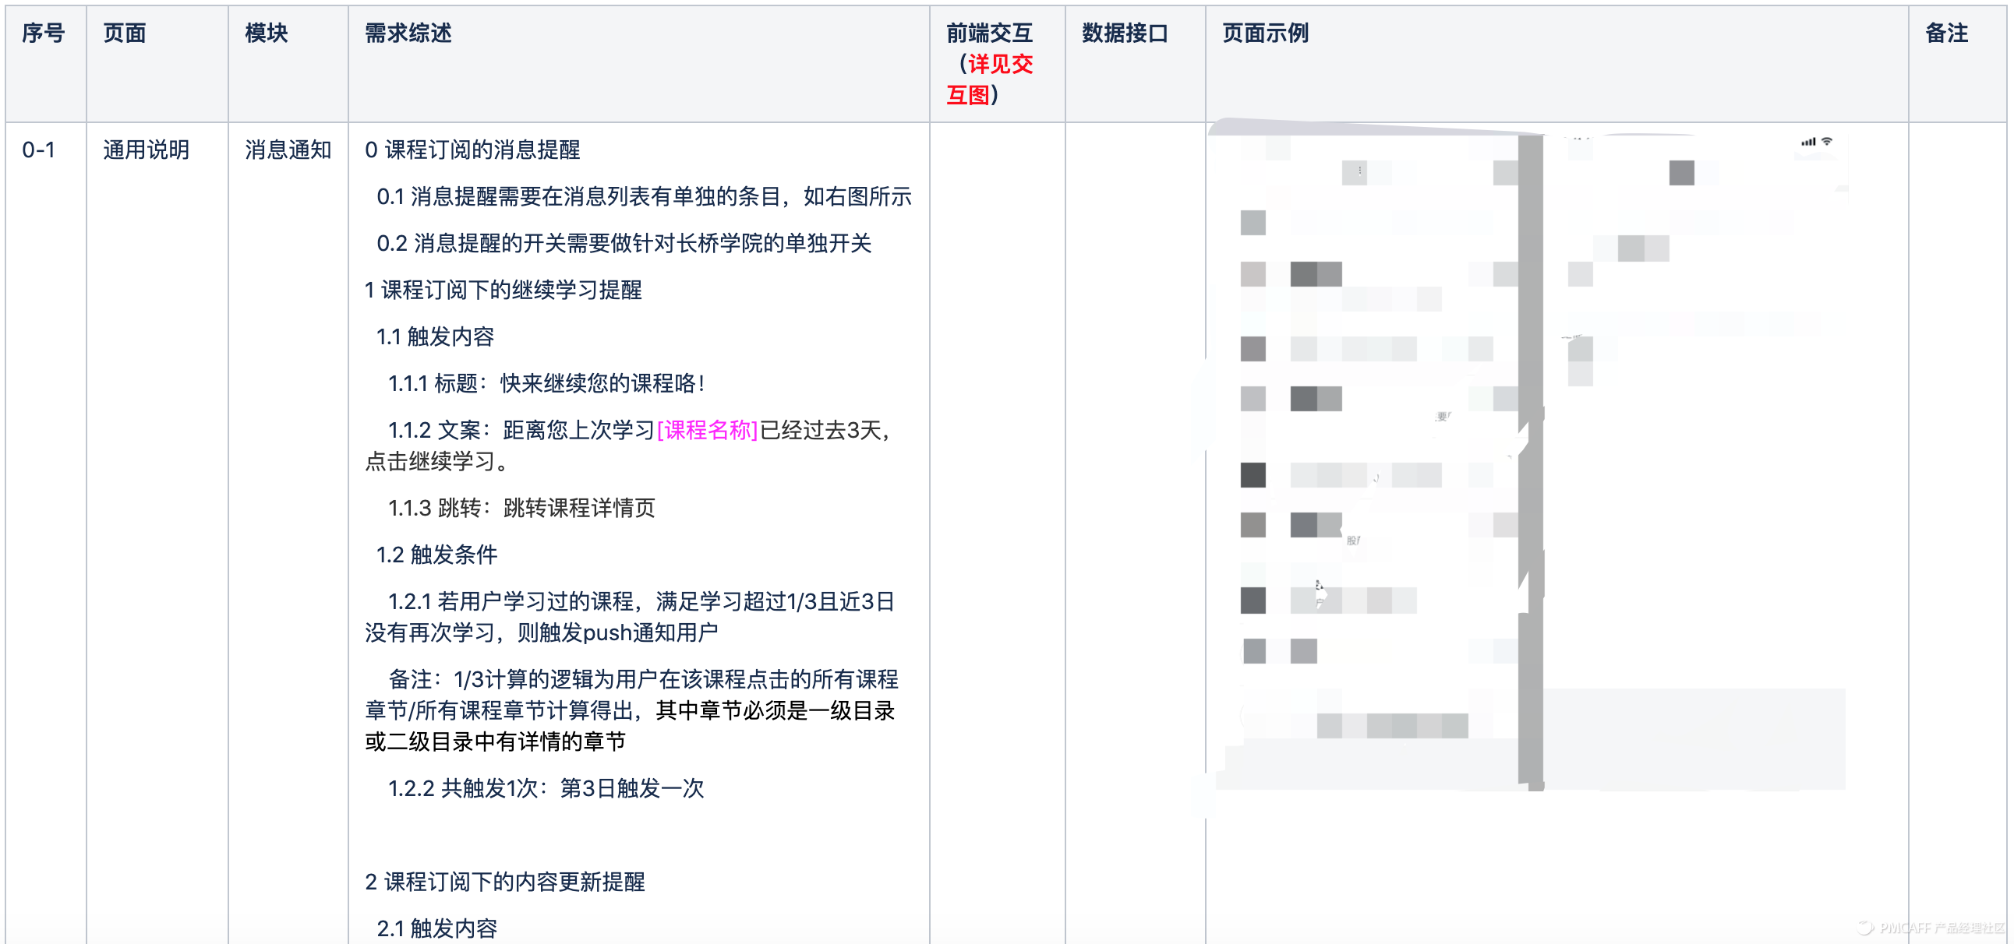Click line 1.2.1 若用户学习过的课程
Screen dimensions: 2014x944
pos(631,618)
